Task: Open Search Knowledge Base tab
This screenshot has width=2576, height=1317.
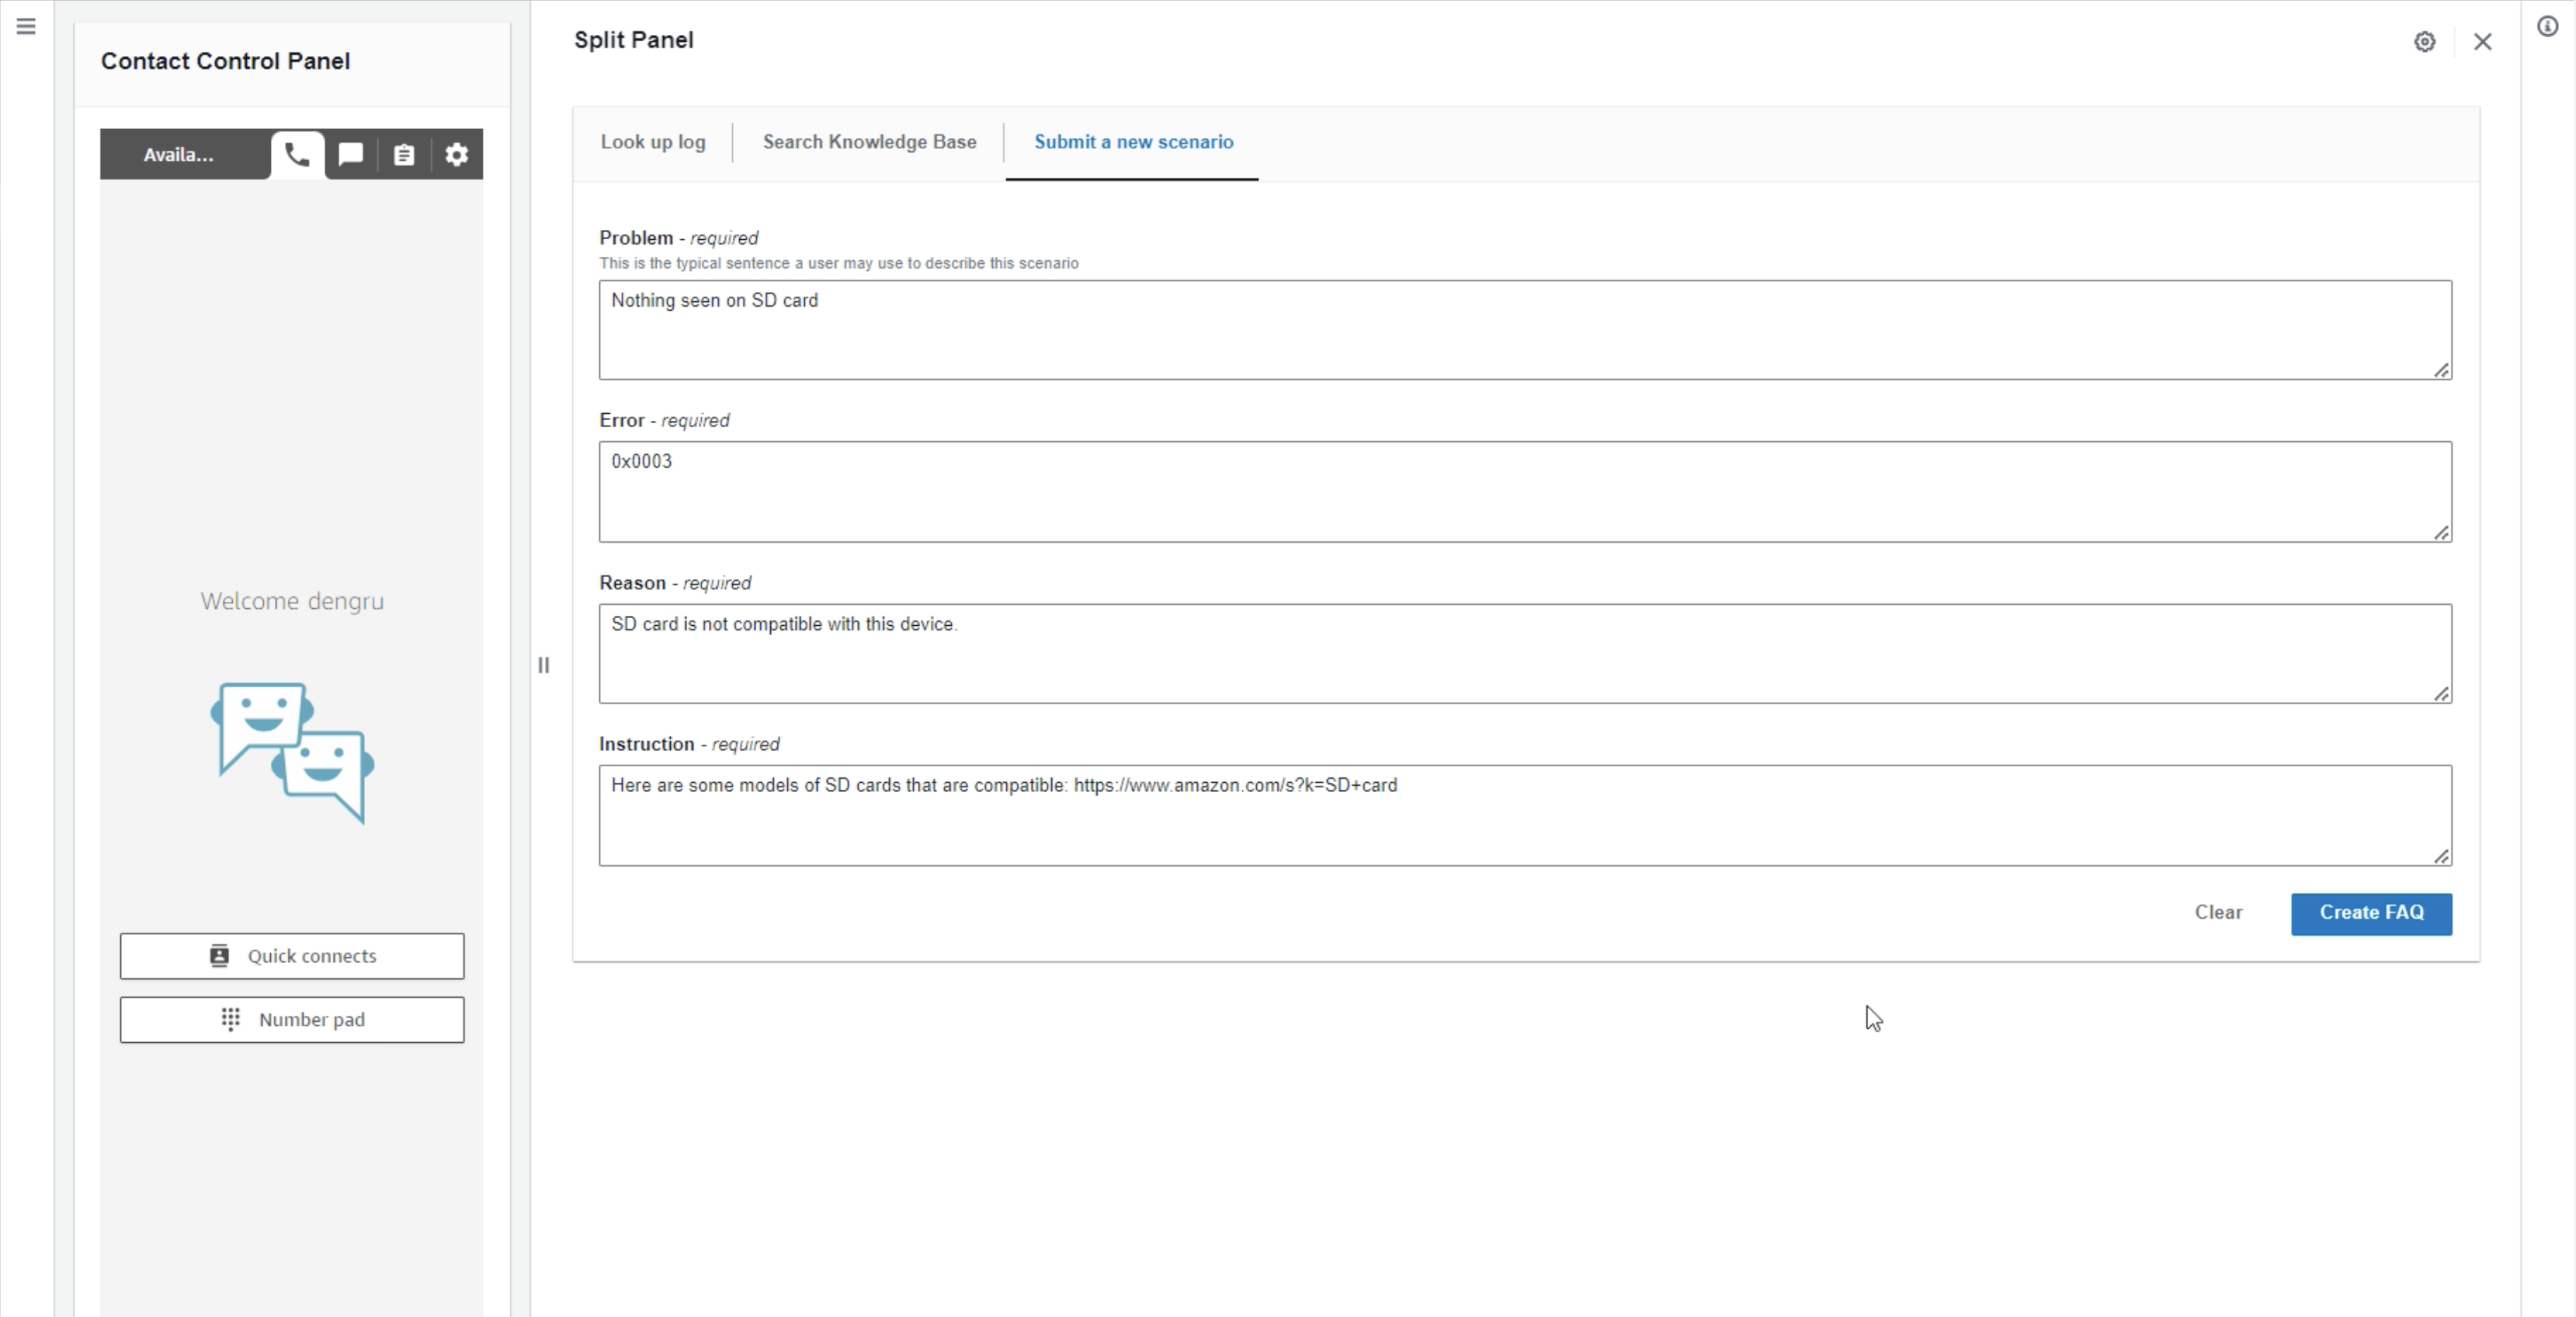Action: 869,142
